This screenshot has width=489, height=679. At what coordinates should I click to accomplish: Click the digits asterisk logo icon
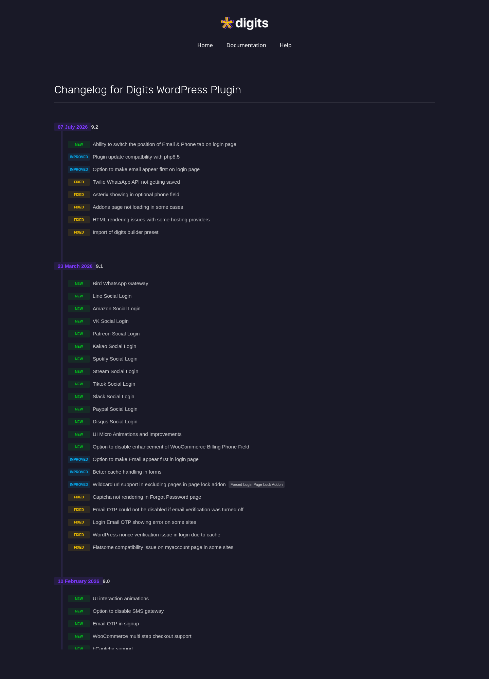[227, 23]
